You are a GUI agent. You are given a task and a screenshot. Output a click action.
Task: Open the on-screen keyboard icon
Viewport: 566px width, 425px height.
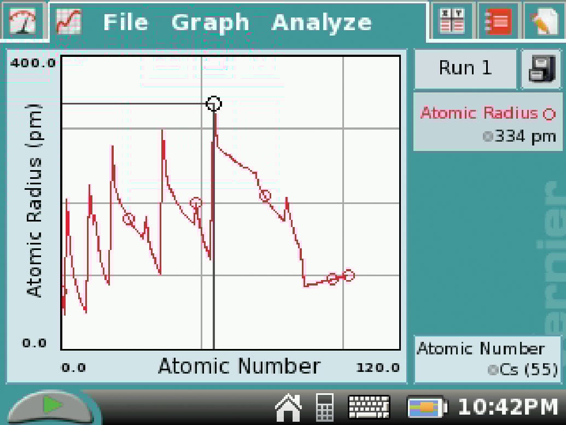coord(369,406)
